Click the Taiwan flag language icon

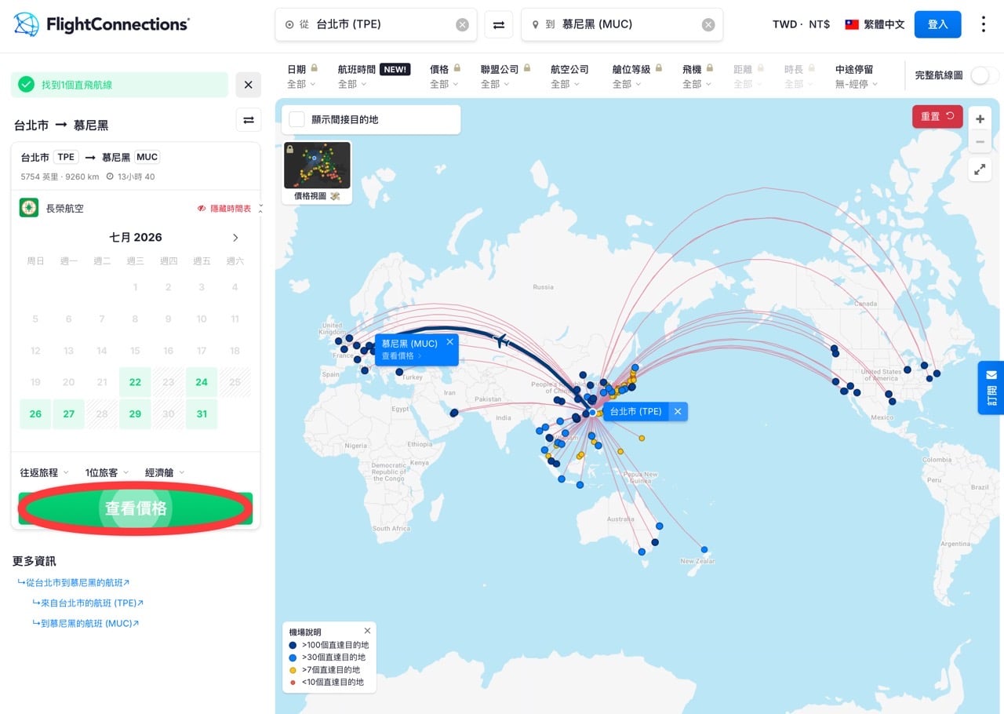click(x=852, y=24)
